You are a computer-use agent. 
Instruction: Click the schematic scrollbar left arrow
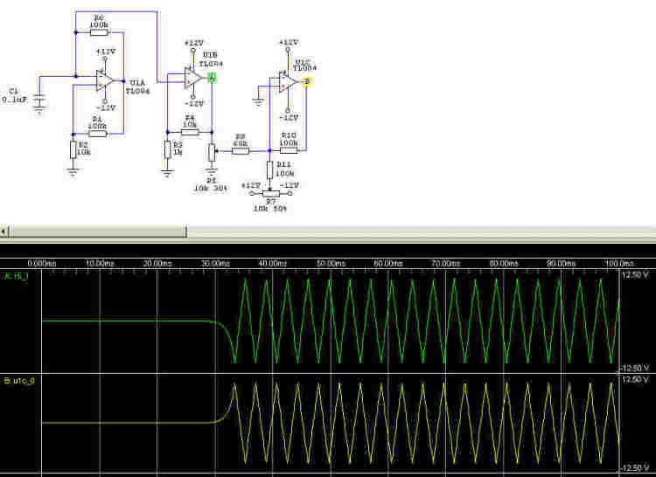[4, 232]
